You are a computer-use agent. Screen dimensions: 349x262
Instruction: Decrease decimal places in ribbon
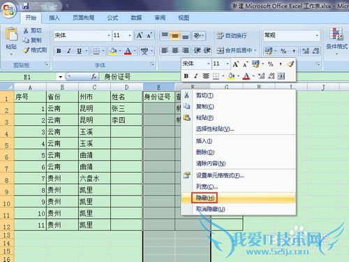coord(315,51)
